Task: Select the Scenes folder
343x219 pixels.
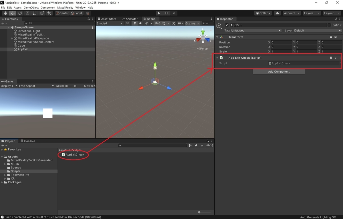Action: pos(16,168)
